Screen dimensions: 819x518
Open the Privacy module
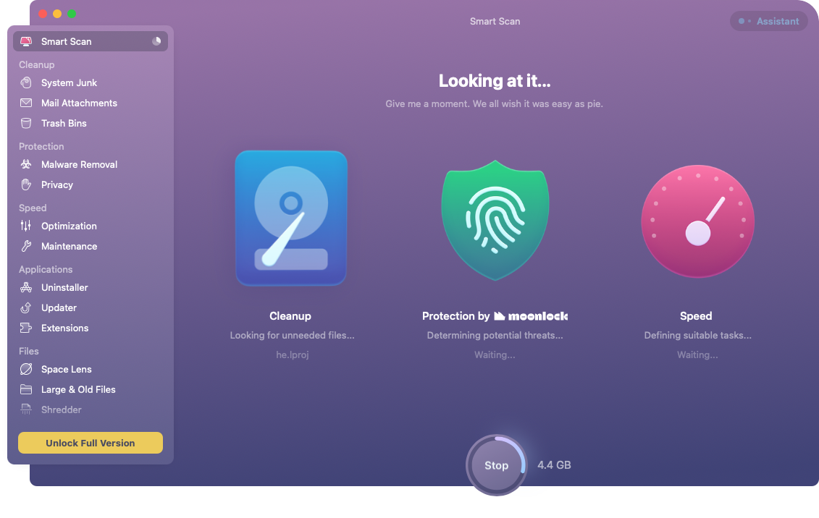pos(91,184)
